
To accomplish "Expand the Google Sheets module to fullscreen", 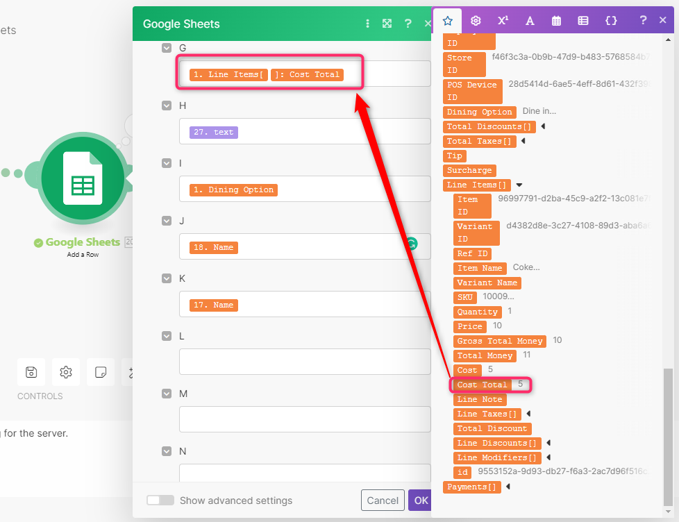I will [x=387, y=23].
